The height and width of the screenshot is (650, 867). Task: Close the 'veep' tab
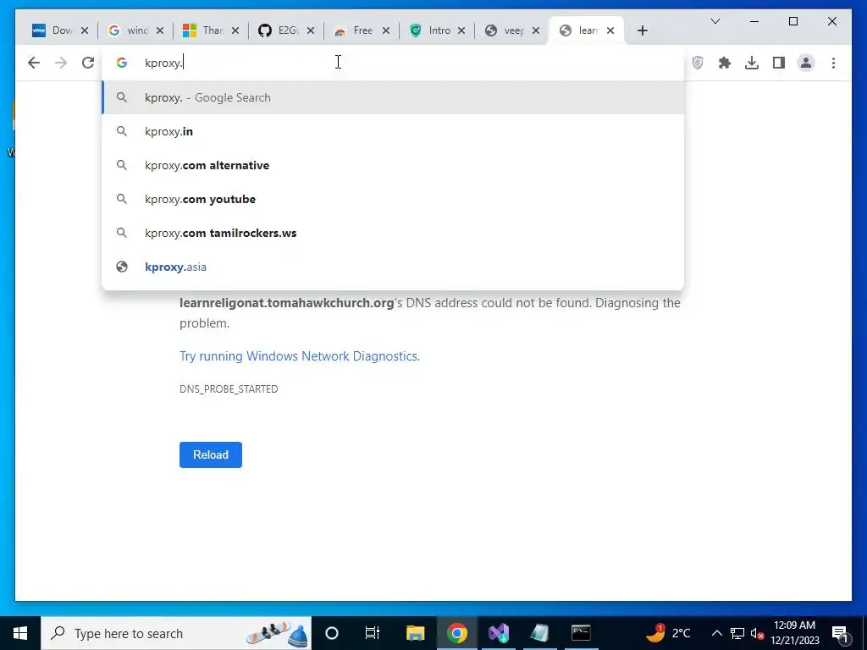coord(536,30)
